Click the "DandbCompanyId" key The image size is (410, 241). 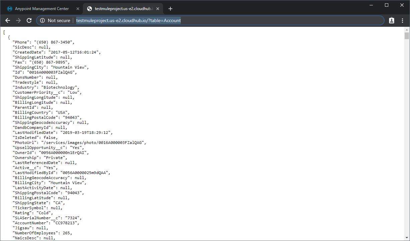[x=32, y=128]
